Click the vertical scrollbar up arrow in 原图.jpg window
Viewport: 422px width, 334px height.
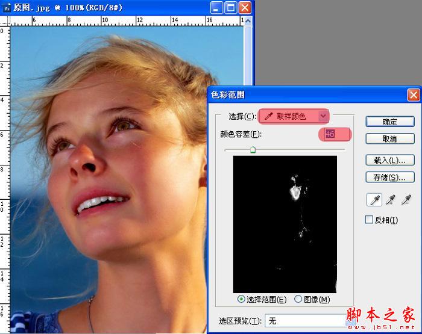(x=248, y=20)
